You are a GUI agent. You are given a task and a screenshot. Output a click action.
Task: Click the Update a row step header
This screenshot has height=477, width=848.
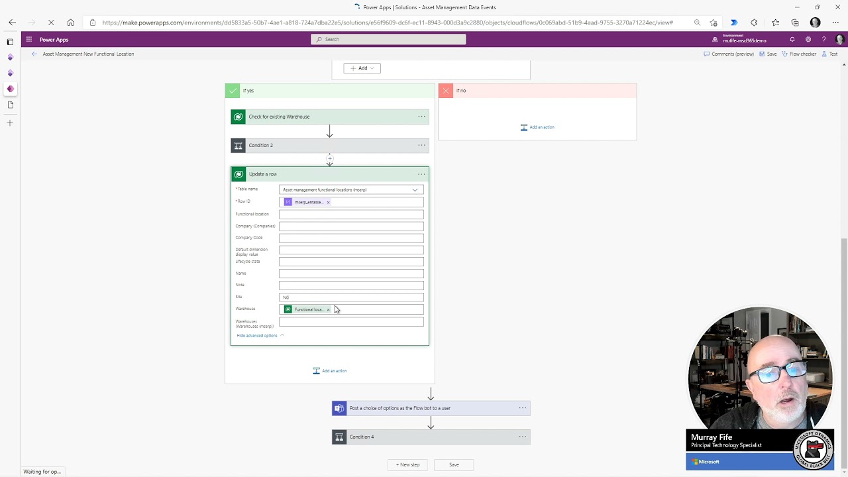(330, 174)
